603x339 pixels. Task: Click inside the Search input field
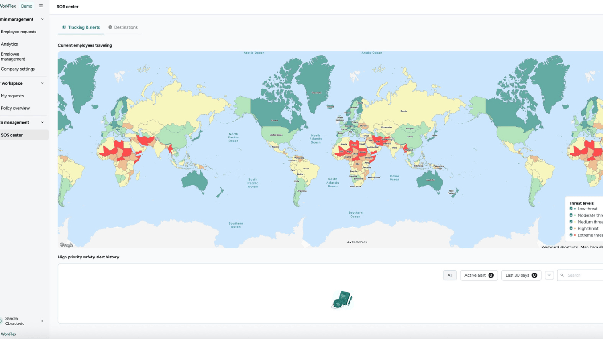(x=582, y=275)
